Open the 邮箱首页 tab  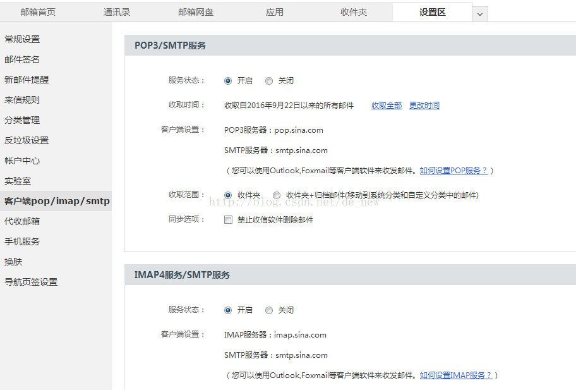[x=38, y=12]
